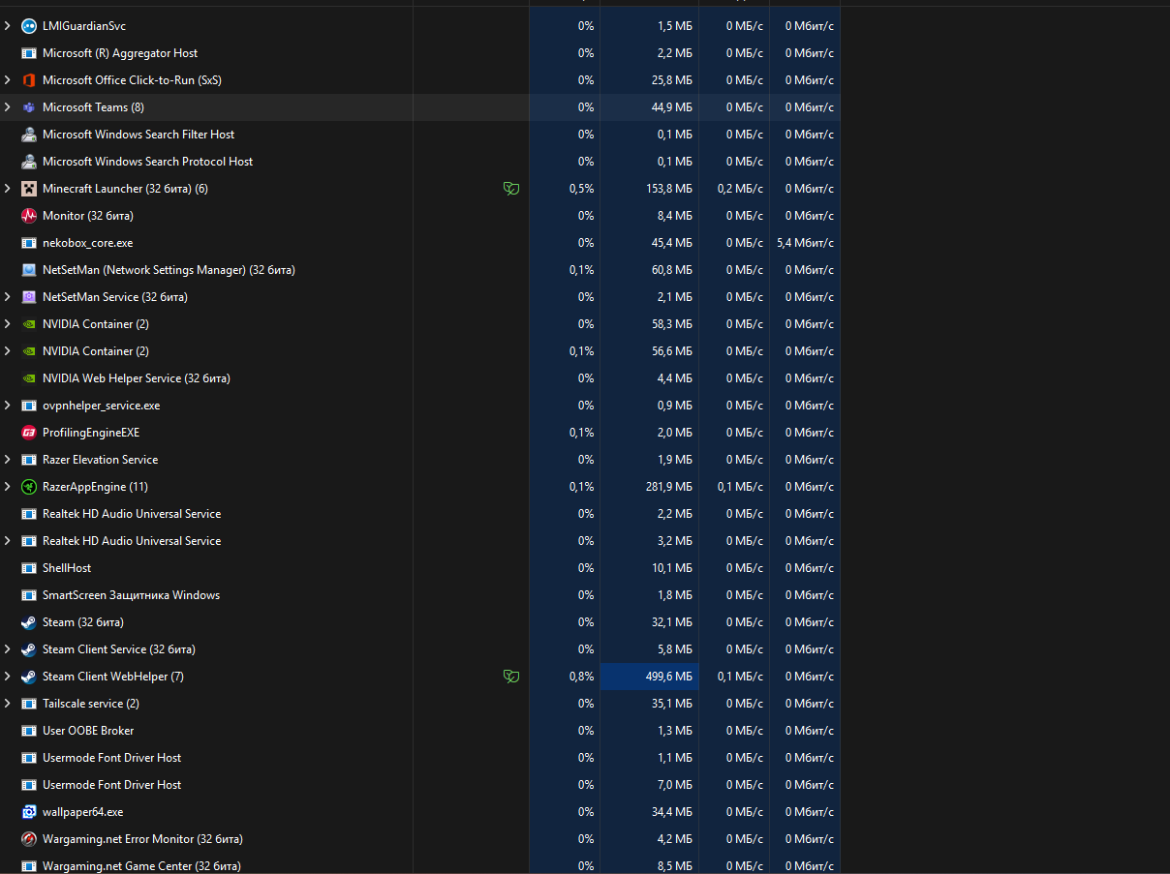Expand Steam Client WebHelper (7) group
The height and width of the screenshot is (874, 1170).
pyautogui.click(x=8, y=677)
